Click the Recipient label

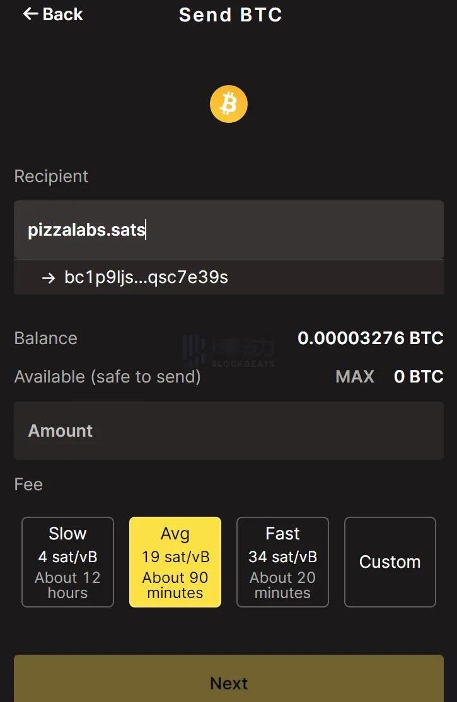(x=51, y=176)
